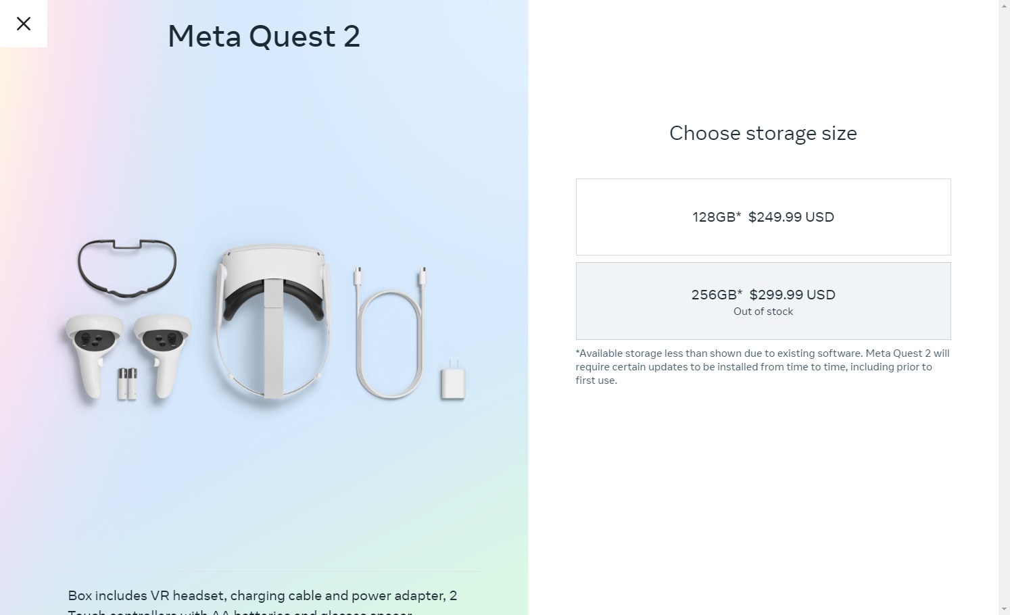Click the black glasses spacer image
This screenshot has height=615, width=1010.
coord(127,268)
